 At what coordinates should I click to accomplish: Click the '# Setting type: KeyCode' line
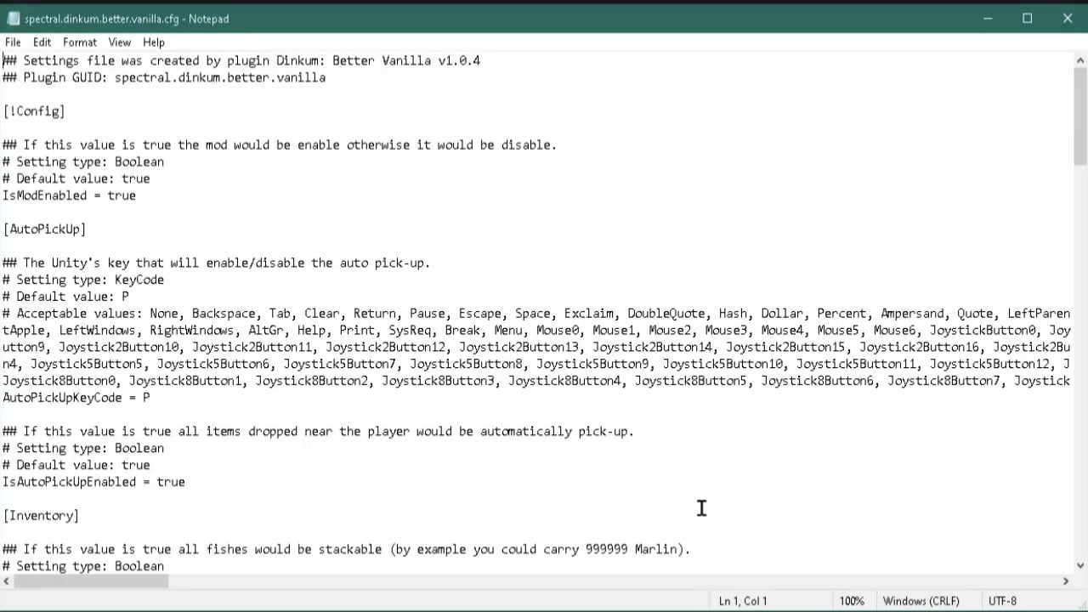[x=83, y=280]
